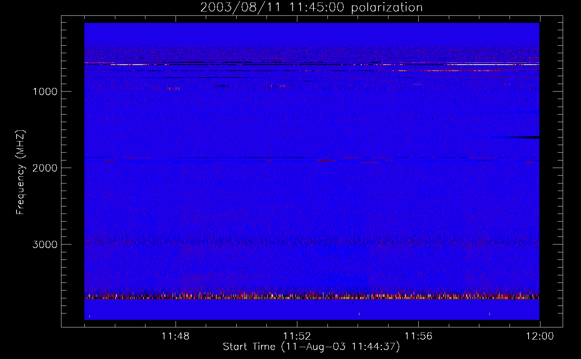Click the '12:00' time tick label

tap(540, 336)
